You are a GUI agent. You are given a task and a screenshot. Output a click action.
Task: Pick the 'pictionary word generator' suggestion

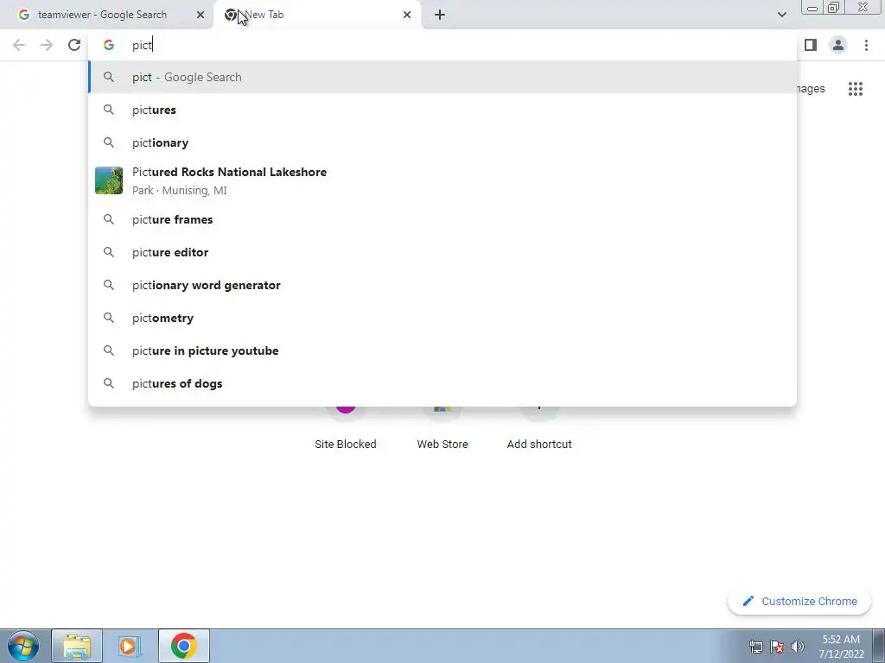[x=442, y=285]
